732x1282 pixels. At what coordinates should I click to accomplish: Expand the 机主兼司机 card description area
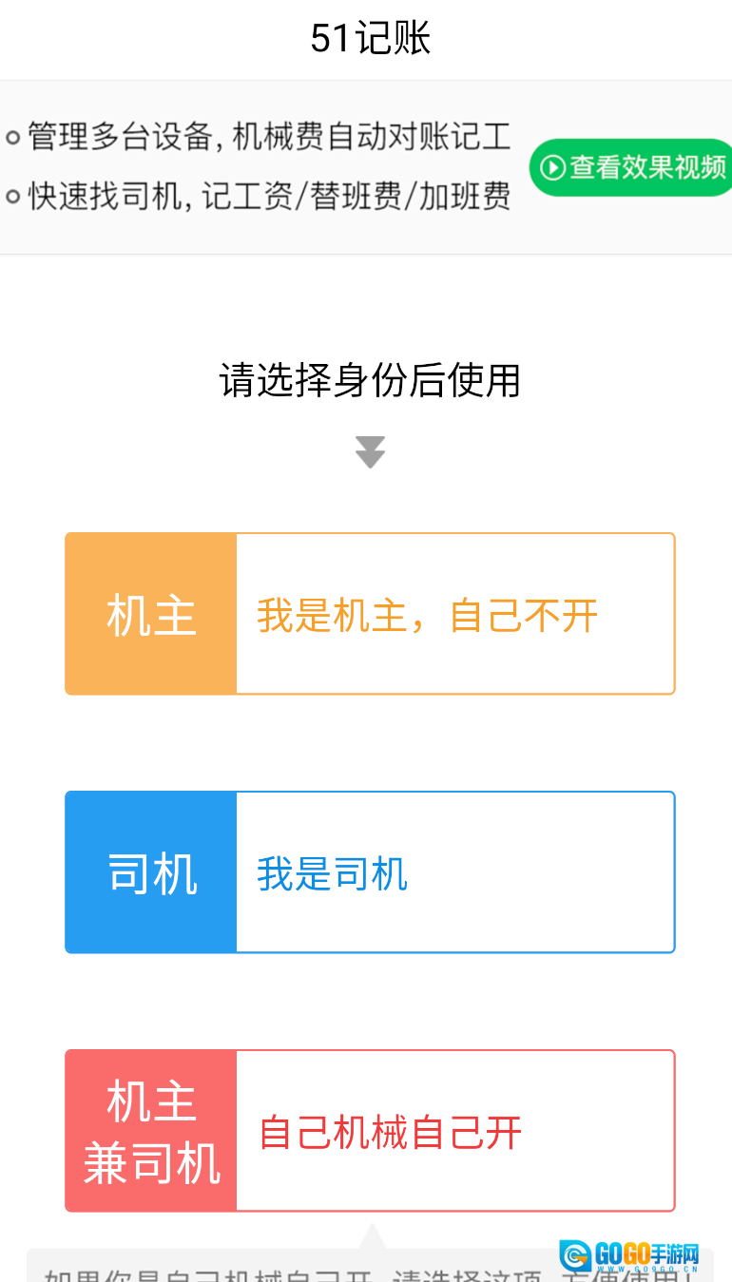click(x=456, y=1131)
